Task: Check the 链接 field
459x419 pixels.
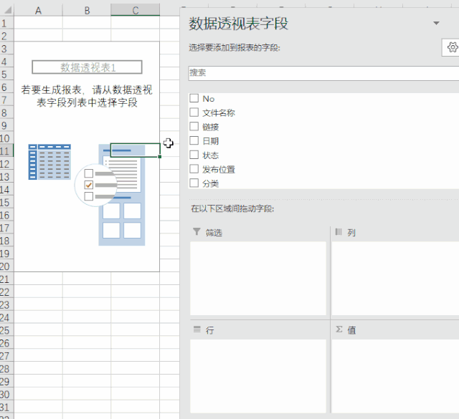Action: [x=194, y=126]
